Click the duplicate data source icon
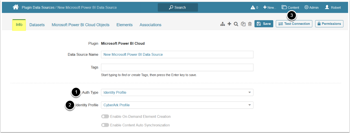 (243, 24)
